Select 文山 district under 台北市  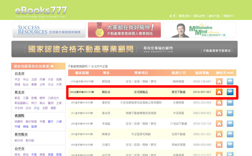50,84
